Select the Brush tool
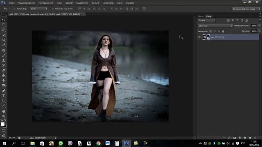262x147 pixels. [x=4, y=55]
